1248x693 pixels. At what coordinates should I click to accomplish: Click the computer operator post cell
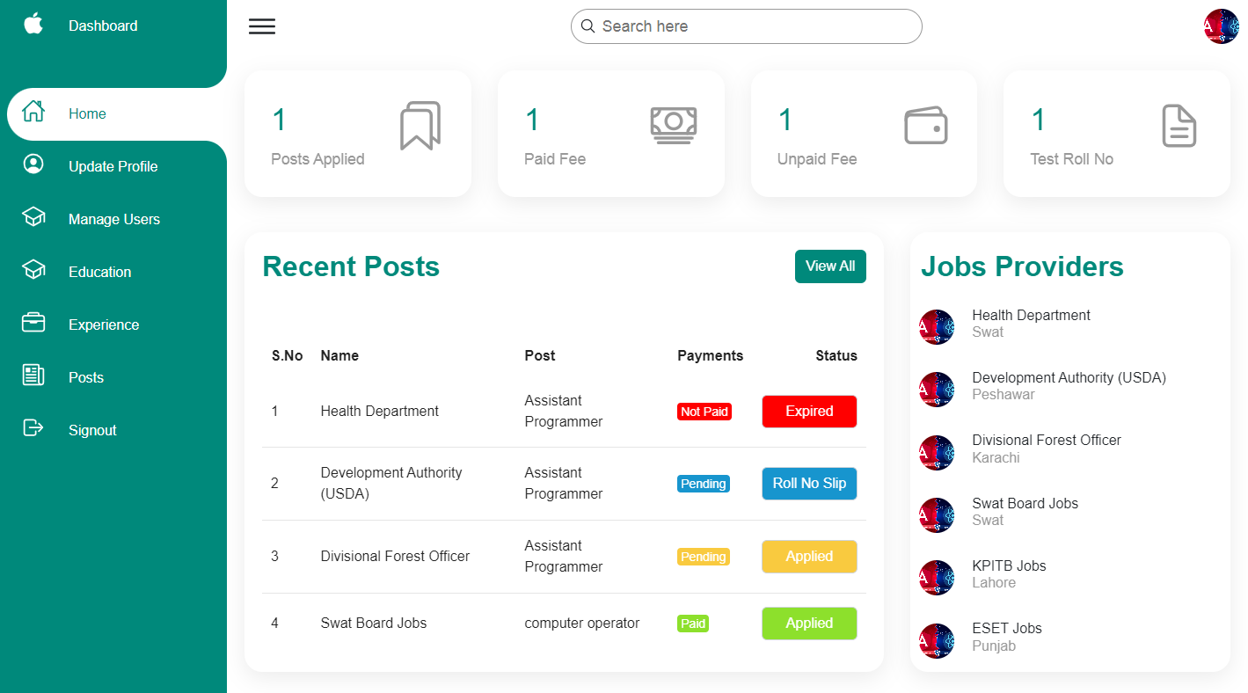click(x=582, y=624)
